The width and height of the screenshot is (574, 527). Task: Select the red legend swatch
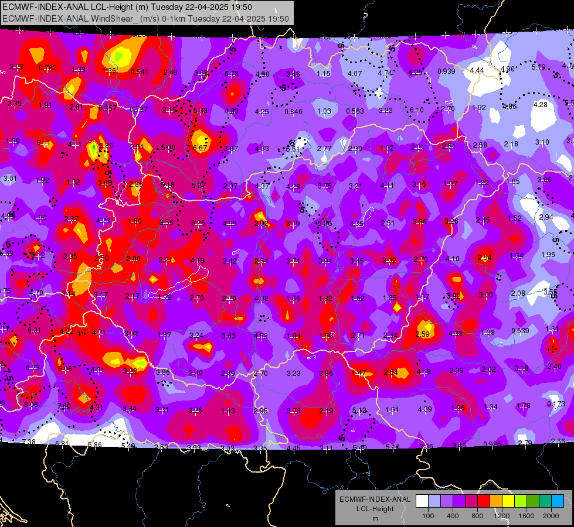[484, 501]
